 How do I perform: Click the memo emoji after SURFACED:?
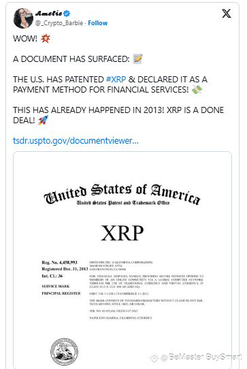138,59
